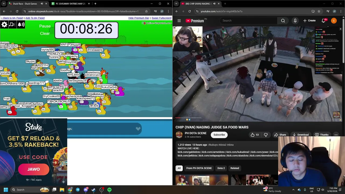Share the video
The height and width of the screenshot is (194, 345).
click(x=280, y=135)
